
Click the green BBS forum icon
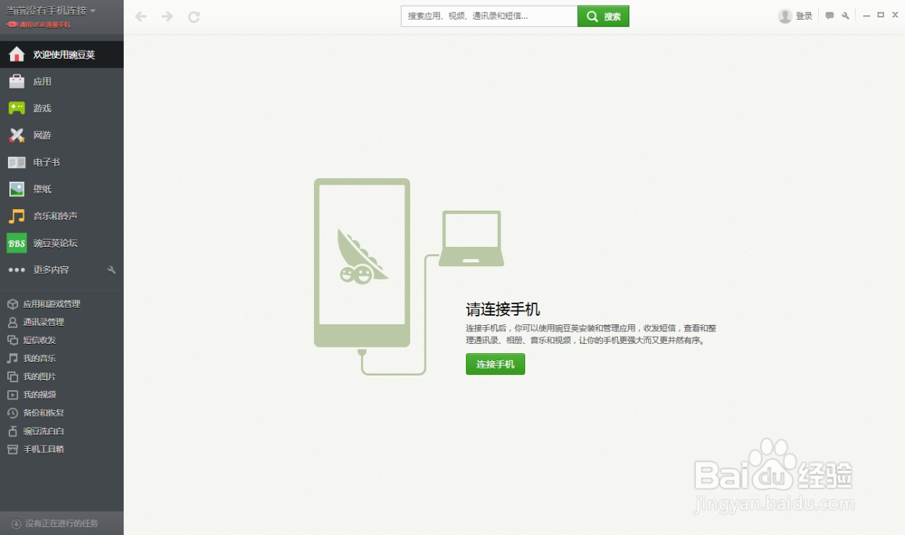pyautogui.click(x=16, y=243)
